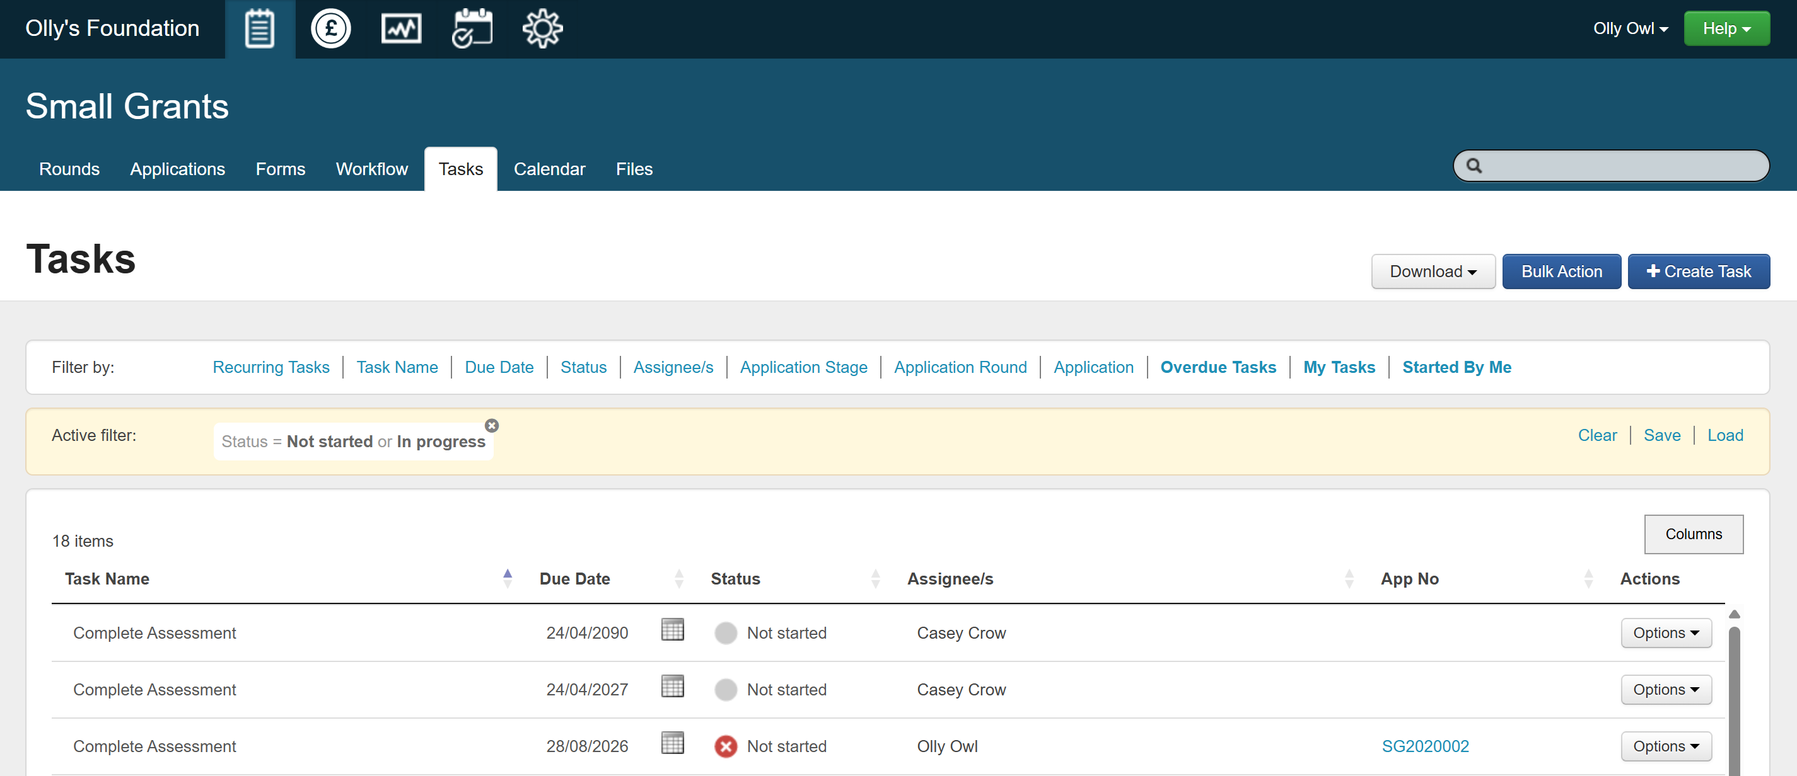The width and height of the screenshot is (1797, 776).
Task: Click the Olly's Foundation brand title
Action: click(x=112, y=28)
